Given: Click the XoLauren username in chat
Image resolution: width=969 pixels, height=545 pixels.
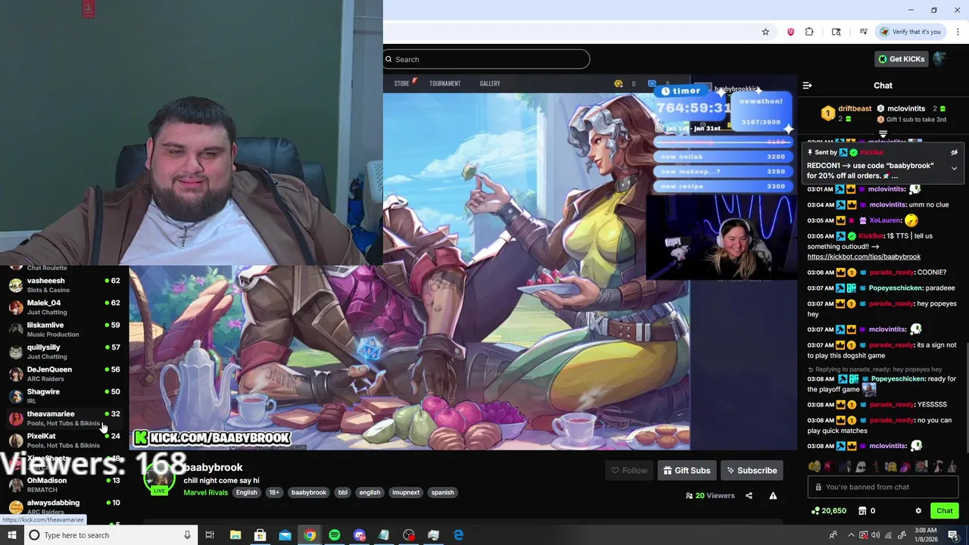Looking at the screenshot, I should 885,220.
